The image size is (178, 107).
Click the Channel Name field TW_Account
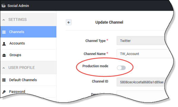(x=144, y=54)
